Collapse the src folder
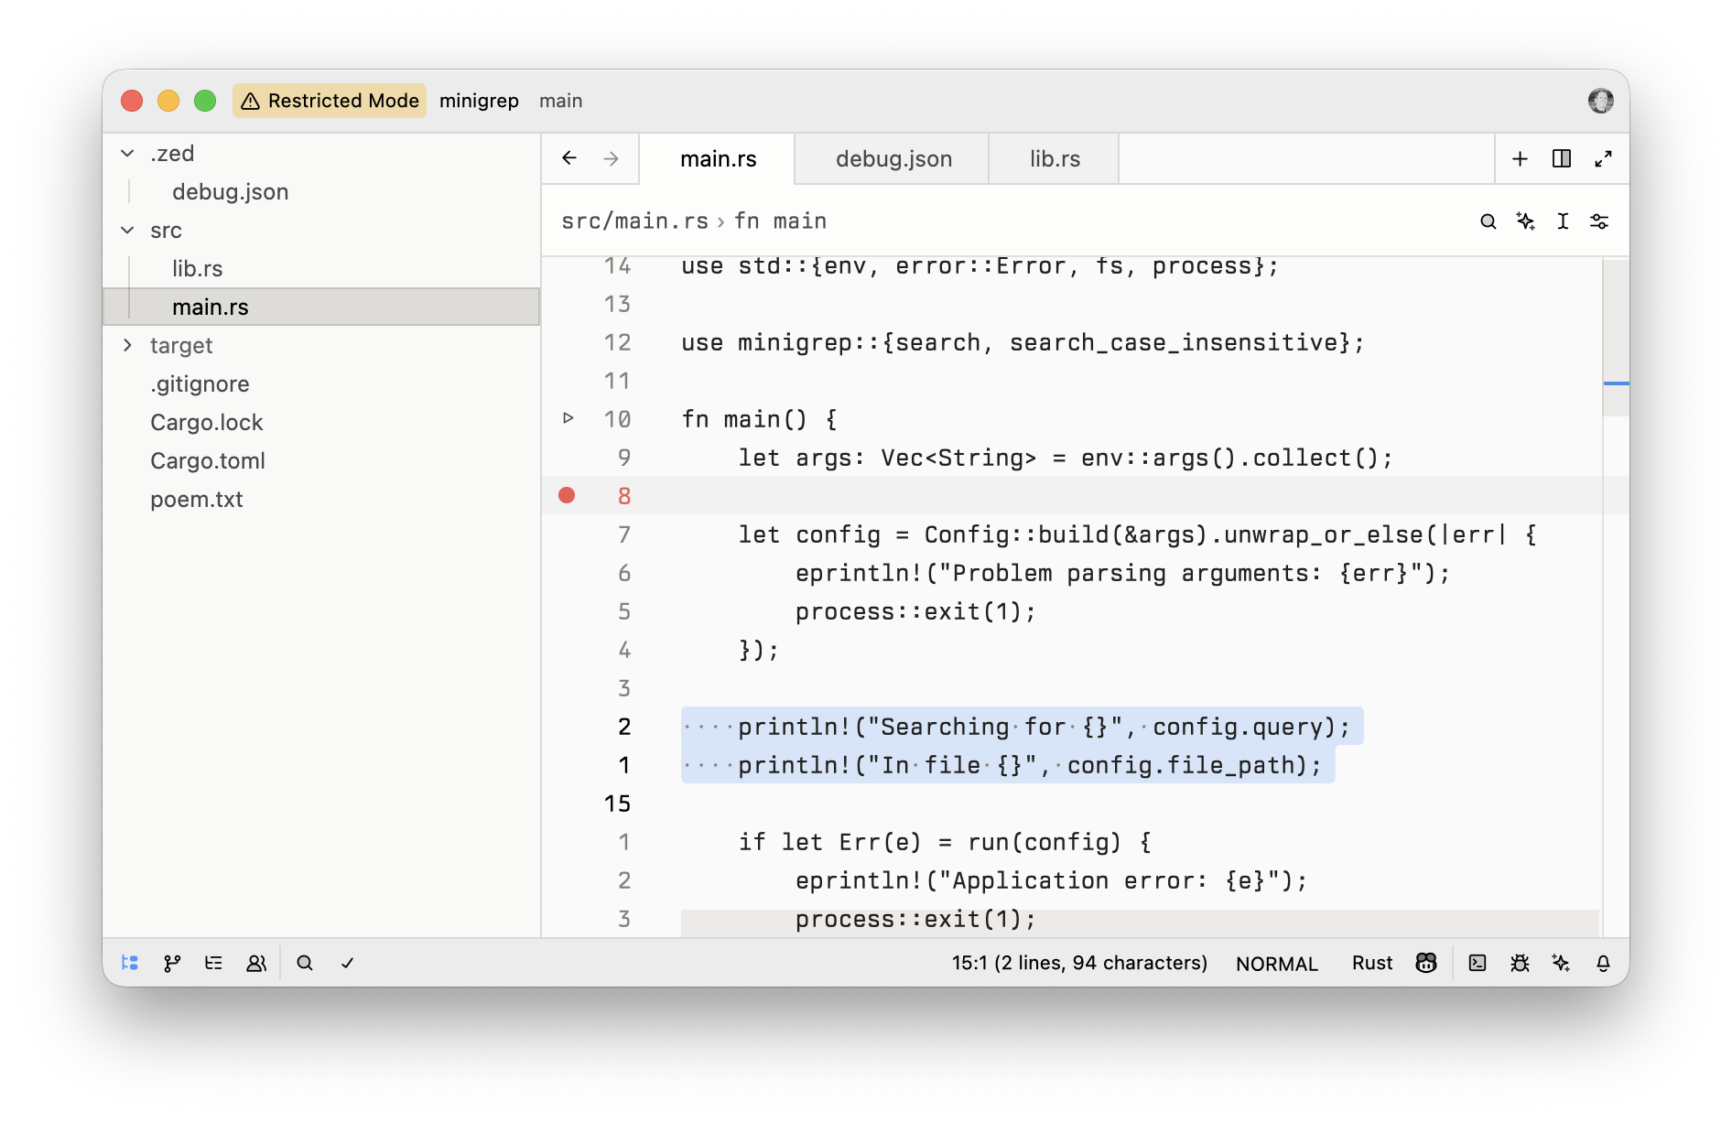1732x1122 pixels. tap(127, 230)
